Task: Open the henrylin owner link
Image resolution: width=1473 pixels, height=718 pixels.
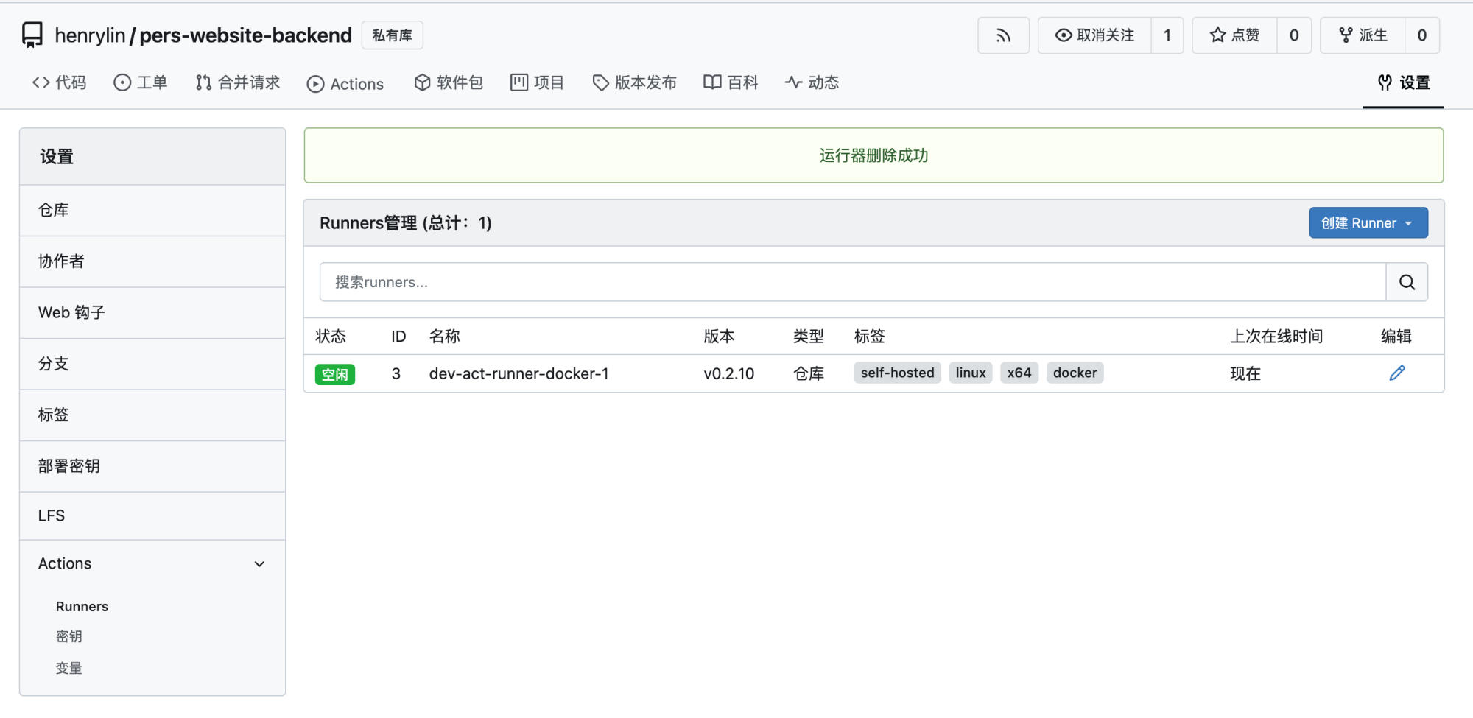Action: (x=90, y=35)
